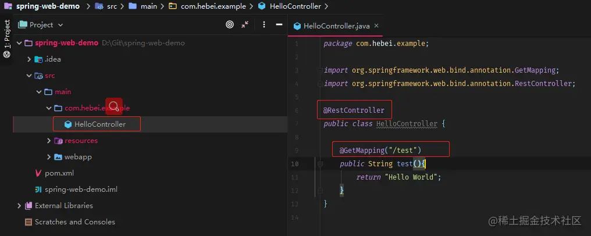
Task: Click HelloController breadcrumb
Action: tap(295, 6)
